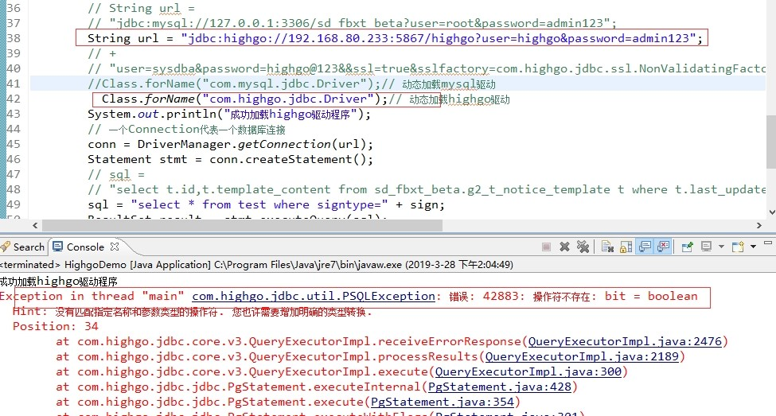Open the QueryExecutorImpl.java:300 stack trace link
Image resolution: width=776 pixels, height=416 pixels.
(528, 371)
